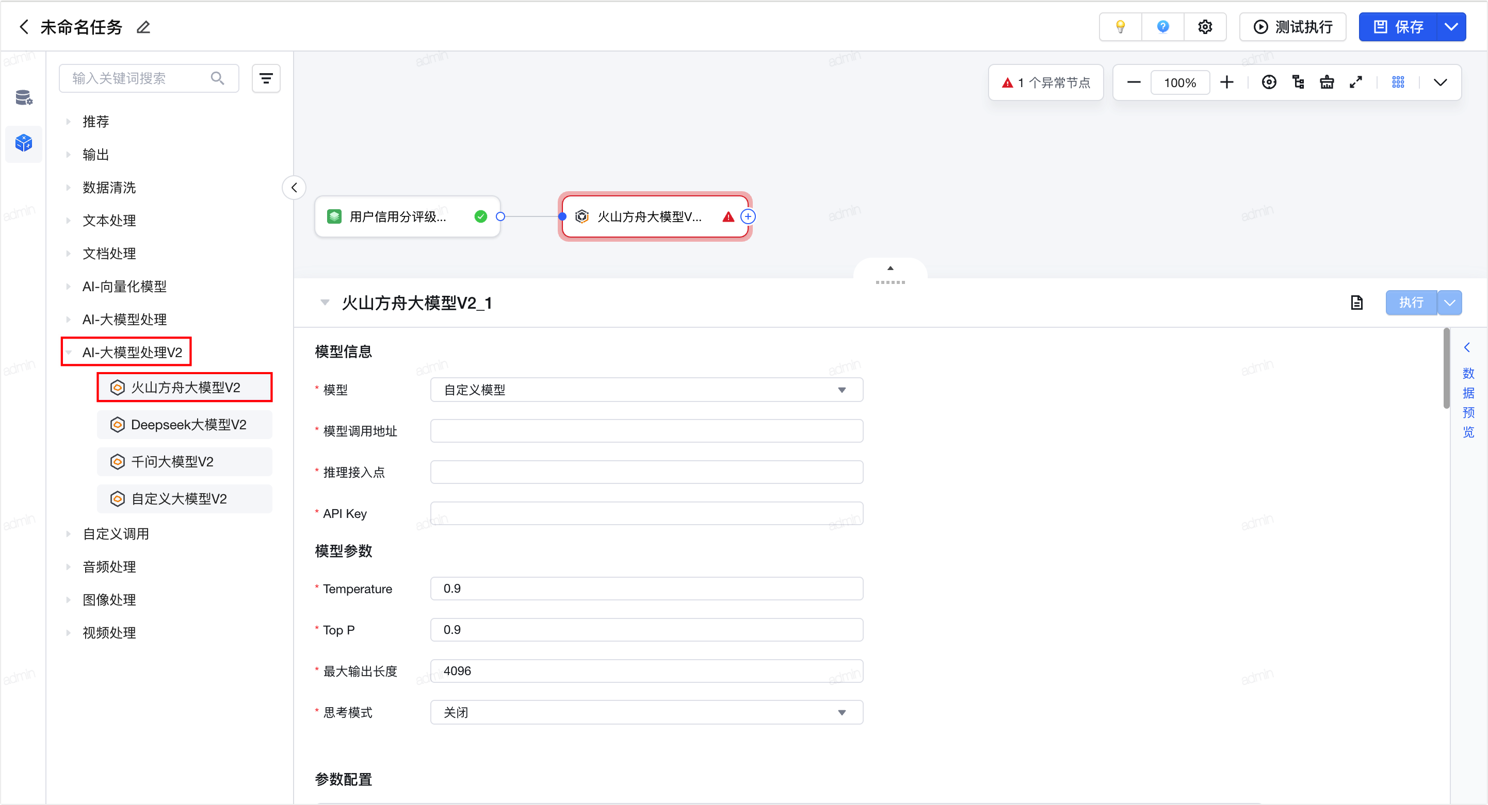
Task: Select the 自定义大模型V2 operator
Action: click(185, 498)
